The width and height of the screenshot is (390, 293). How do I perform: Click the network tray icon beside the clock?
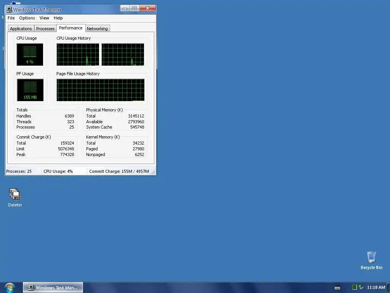[x=361, y=287]
